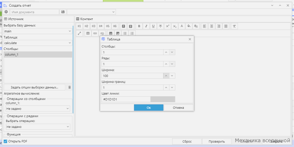Click the paragraph P block icon
This screenshot has width=294, height=147.
[x=123, y=26]
